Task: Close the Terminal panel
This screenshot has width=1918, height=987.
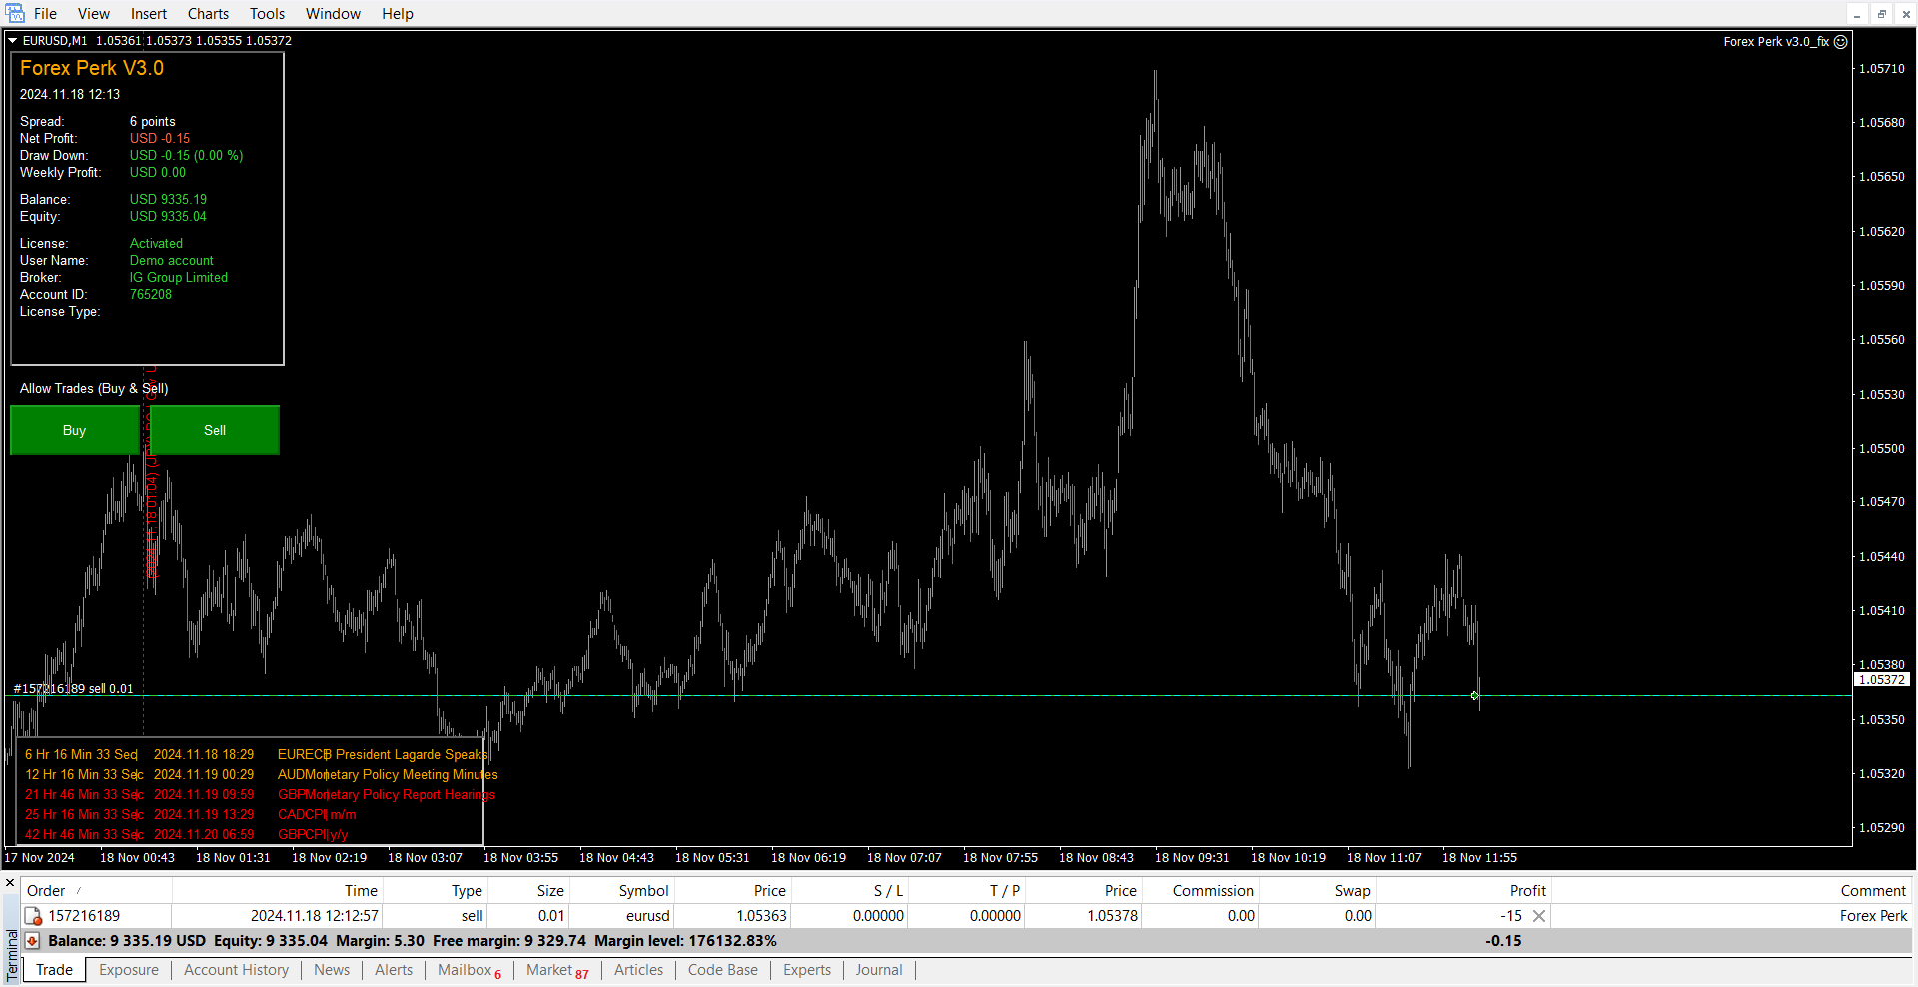Action: (10, 883)
